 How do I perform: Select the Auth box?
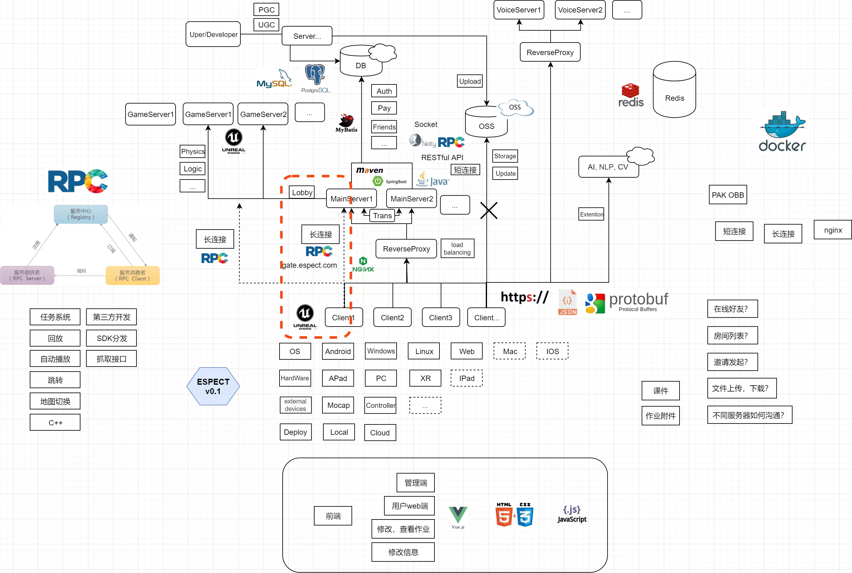point(384,91)
